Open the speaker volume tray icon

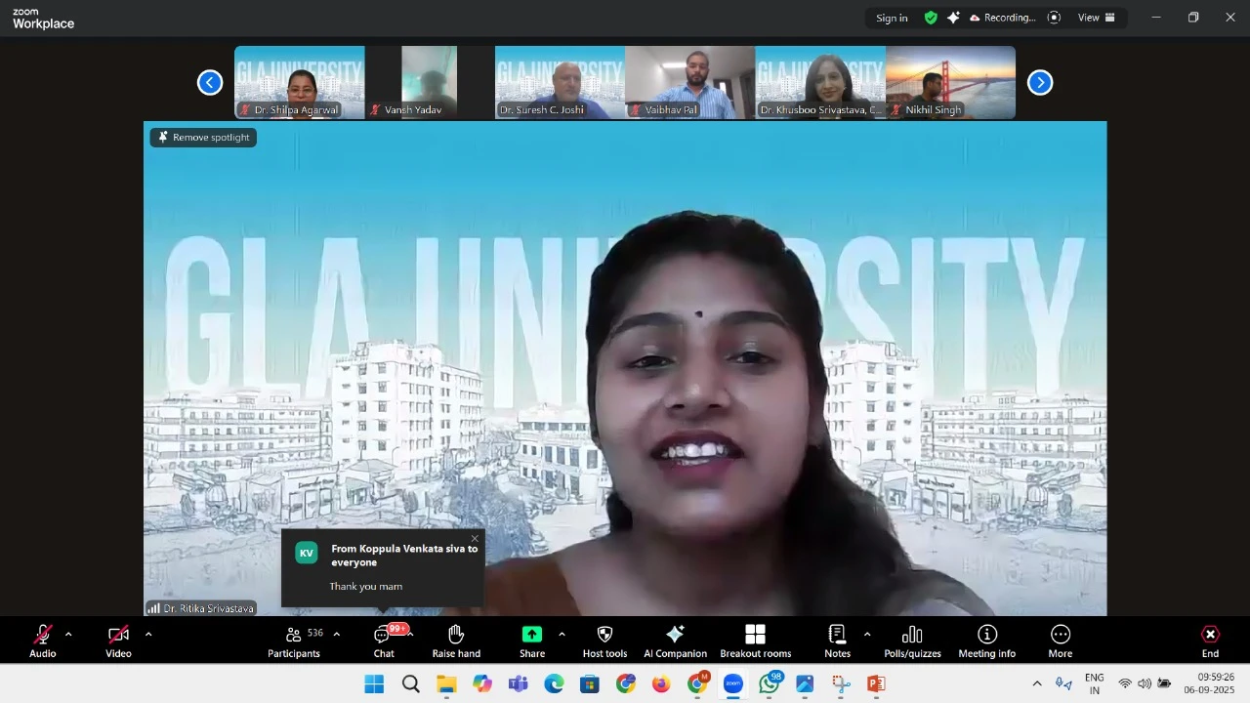coord(1145,684)
